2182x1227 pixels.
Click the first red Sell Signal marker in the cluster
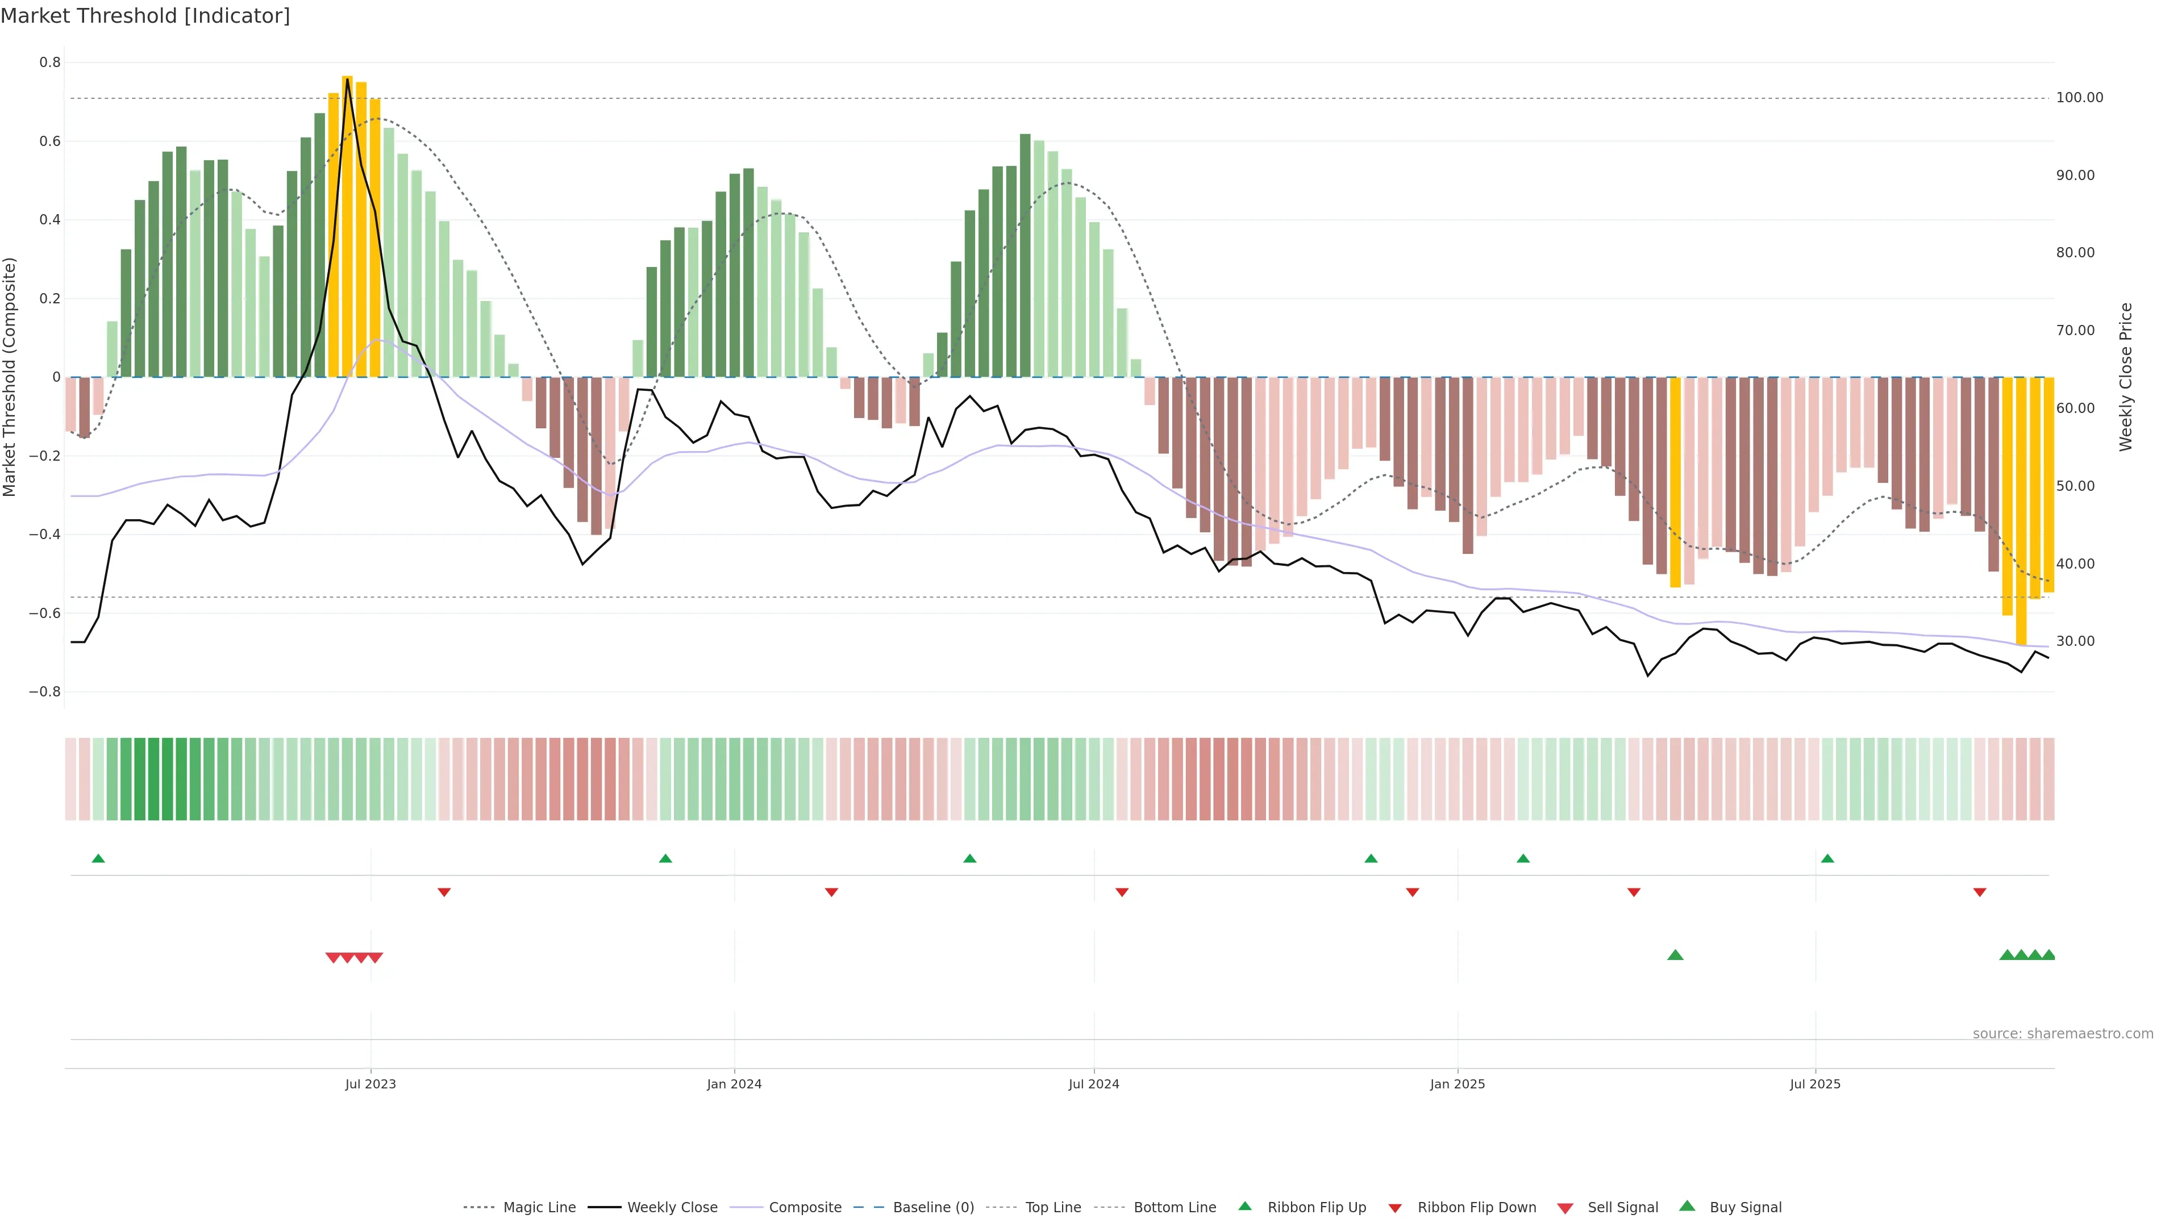tap(333, 958)
